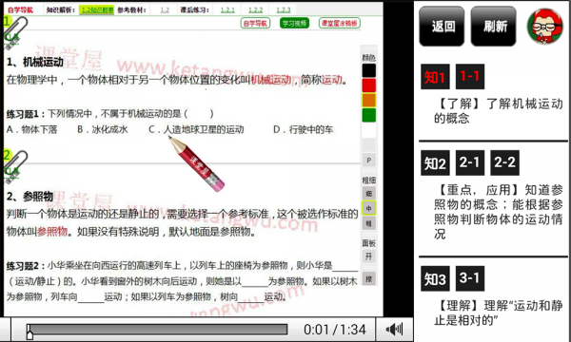Set the pen thickness to 粗 (thick)
571x342 pixels.
tap(369, 223)
